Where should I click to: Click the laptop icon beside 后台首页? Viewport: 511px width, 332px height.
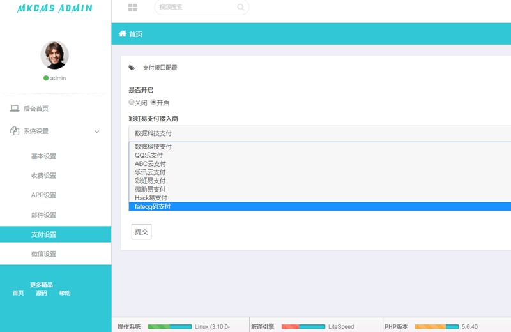click(x=15, y=109)
